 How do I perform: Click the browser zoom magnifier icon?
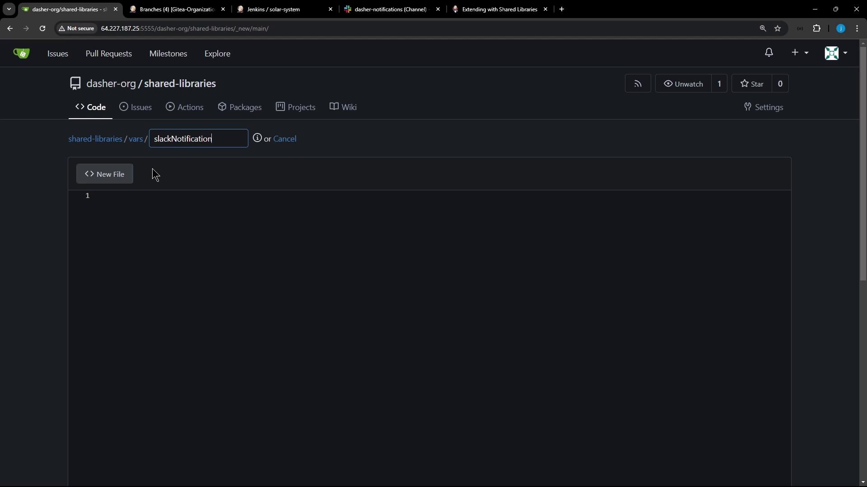pos(763,28)
